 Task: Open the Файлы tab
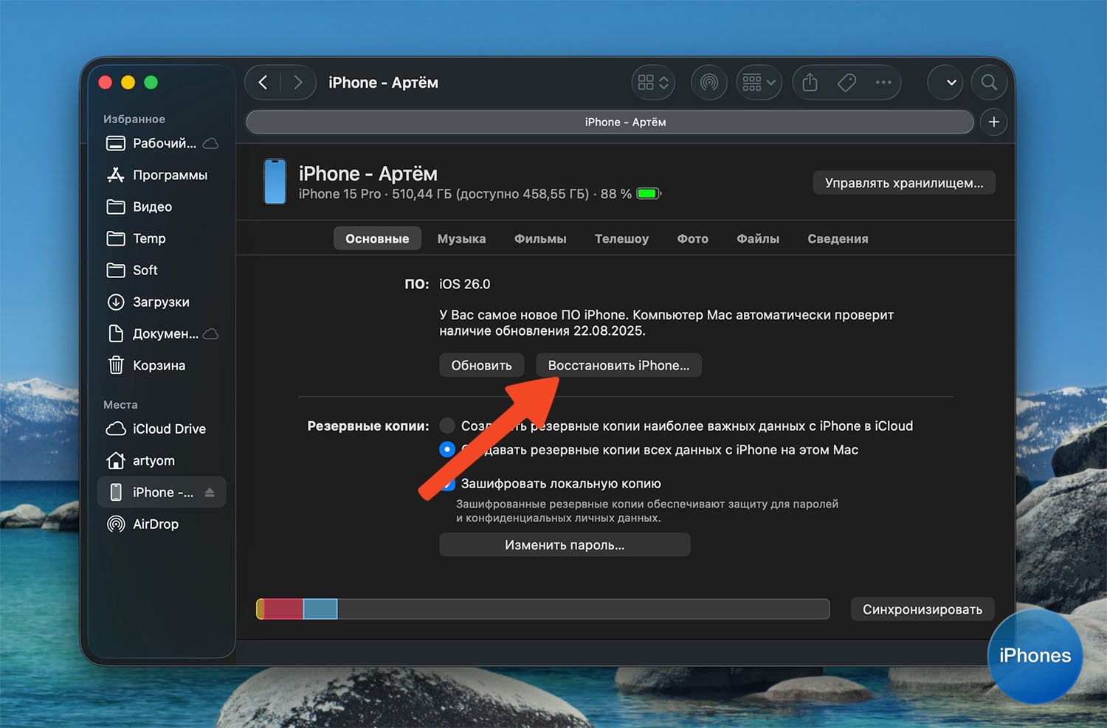click(757, 239)
